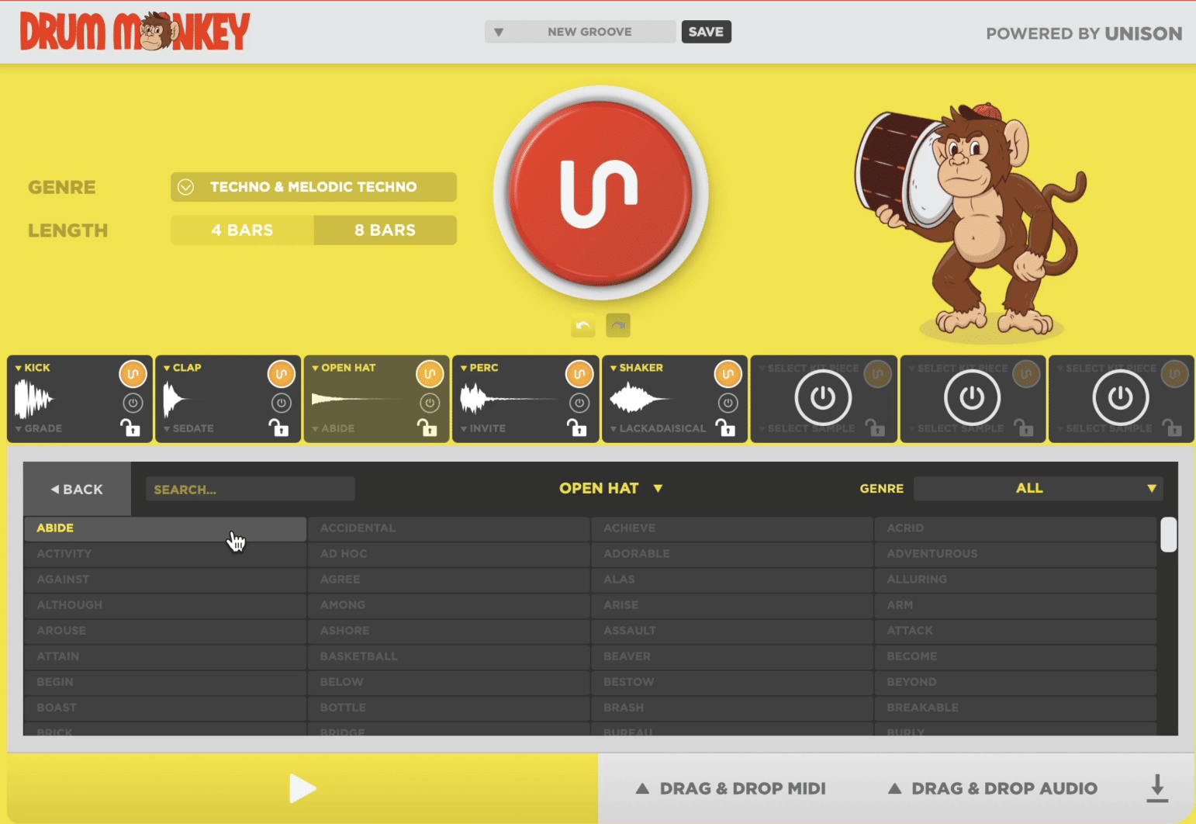Open the Kick kit piece dropdown

point(33,368)
